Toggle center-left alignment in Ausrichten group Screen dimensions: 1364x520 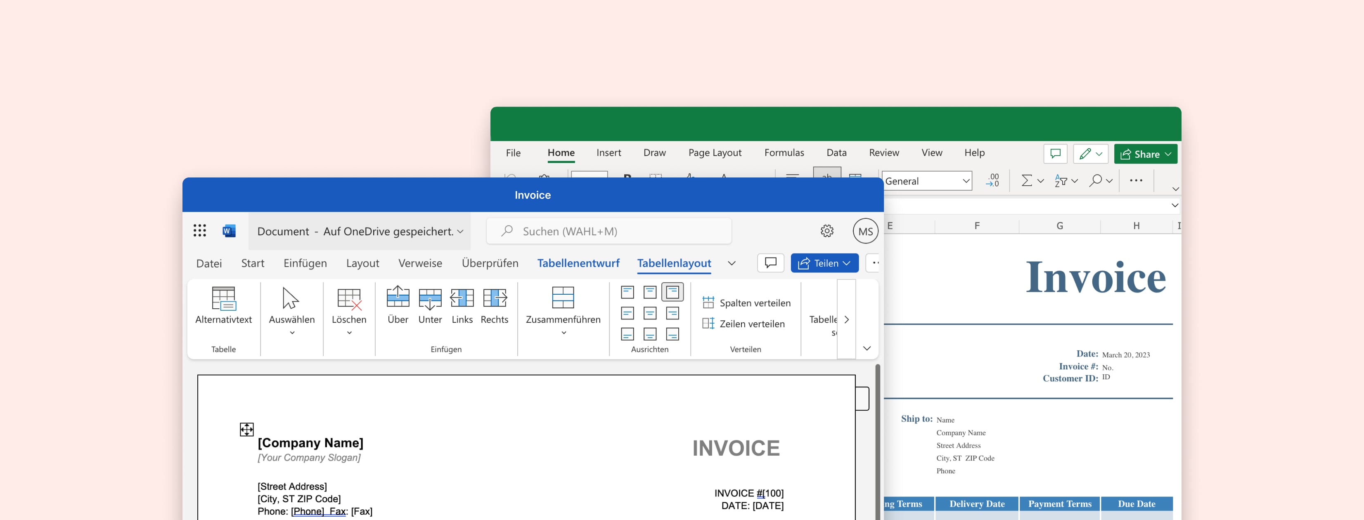click(628, 314)
